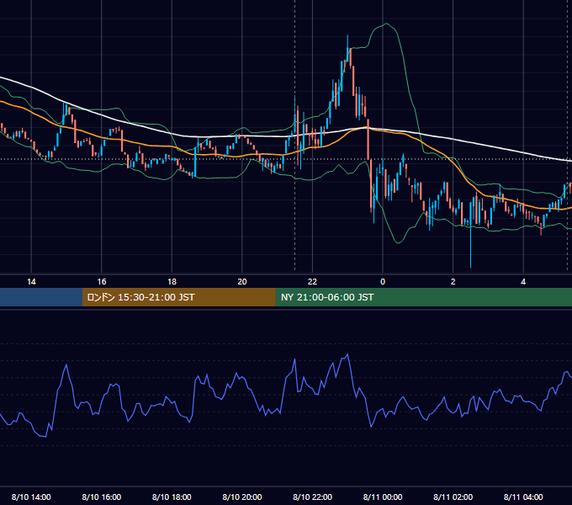Click the hour label 4 on price chart axis

point(523,282)
